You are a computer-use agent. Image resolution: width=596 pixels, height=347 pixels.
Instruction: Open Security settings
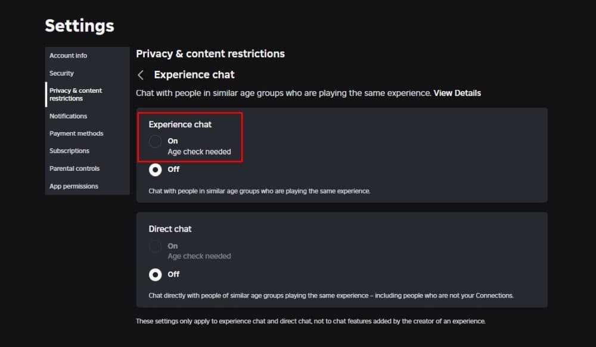pos(62,73)
